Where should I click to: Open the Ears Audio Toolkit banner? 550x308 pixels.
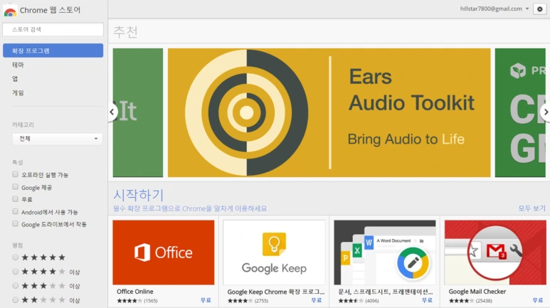(329, 112)
